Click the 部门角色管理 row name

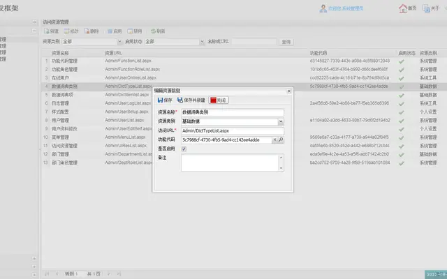[64, 163]
